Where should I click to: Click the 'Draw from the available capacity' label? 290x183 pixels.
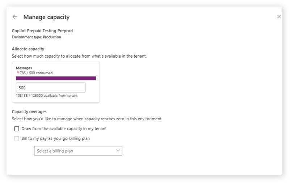click(64, 129)
